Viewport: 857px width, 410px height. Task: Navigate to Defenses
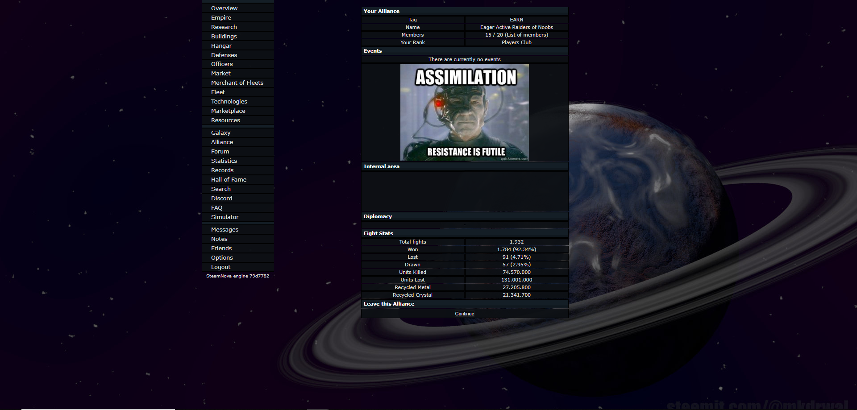(x=224, y=55)
